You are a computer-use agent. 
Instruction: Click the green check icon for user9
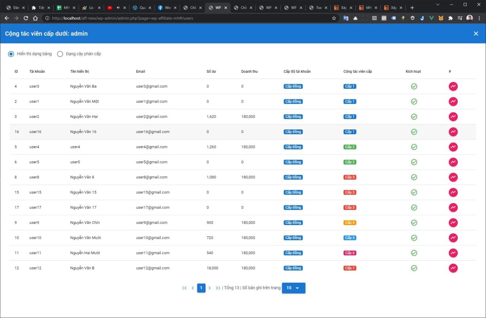pyautogui.click(x=414, y=223)
